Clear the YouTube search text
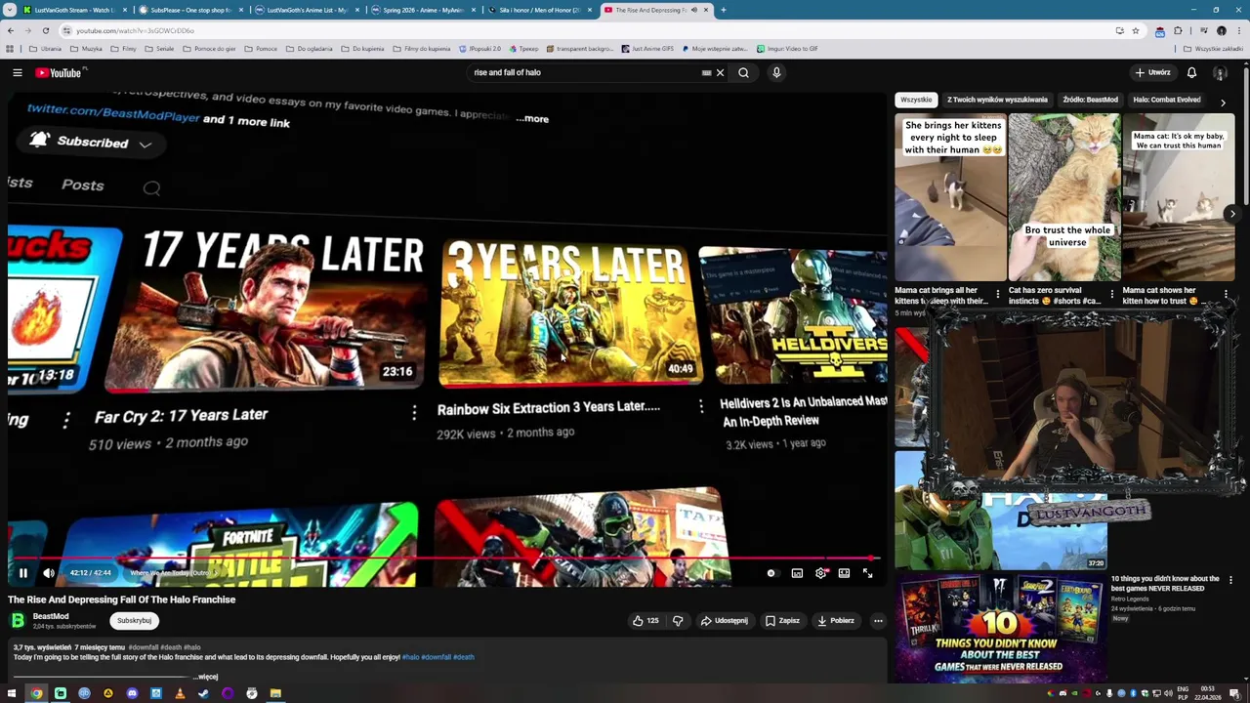 [x=721, y=72]
